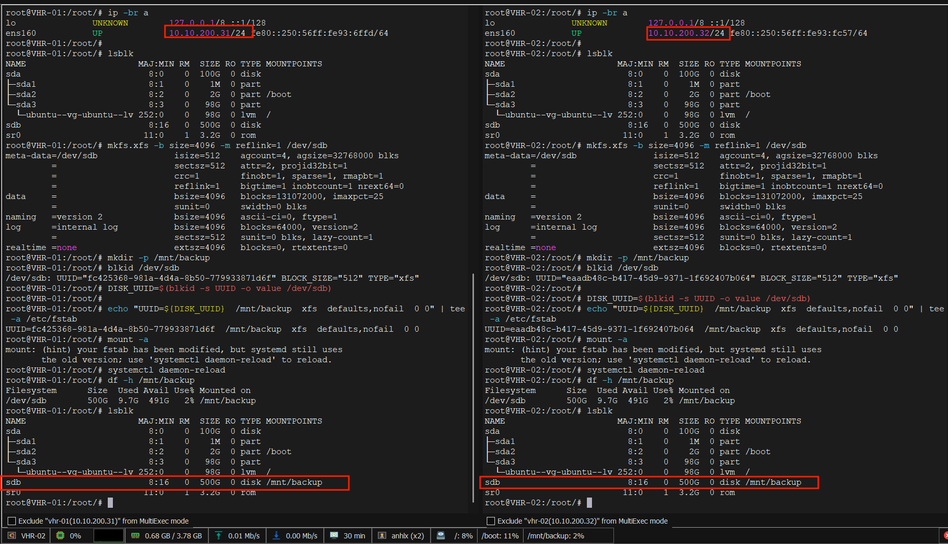Click the disk drive icon beside /: 8%

[x=441, y=536]
